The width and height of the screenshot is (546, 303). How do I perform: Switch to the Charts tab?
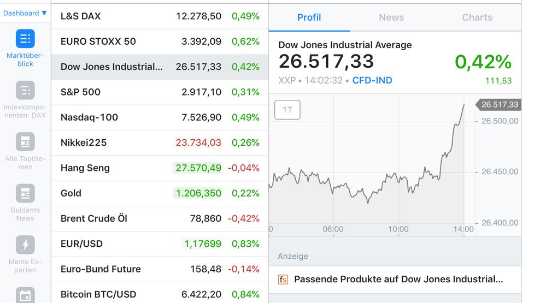tap(477, 17)
